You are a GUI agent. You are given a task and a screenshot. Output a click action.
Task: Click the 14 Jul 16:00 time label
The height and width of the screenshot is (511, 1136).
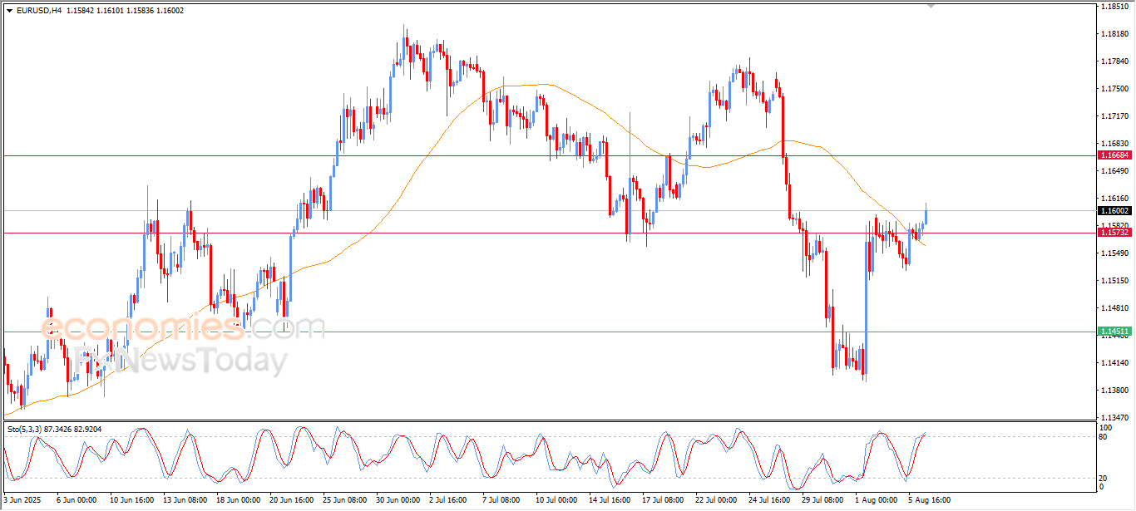pos(611,500)
